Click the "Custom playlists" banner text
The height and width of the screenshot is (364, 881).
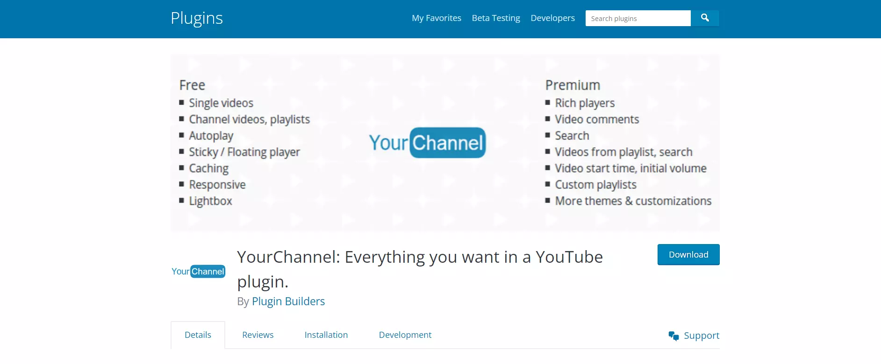(595, 185)
